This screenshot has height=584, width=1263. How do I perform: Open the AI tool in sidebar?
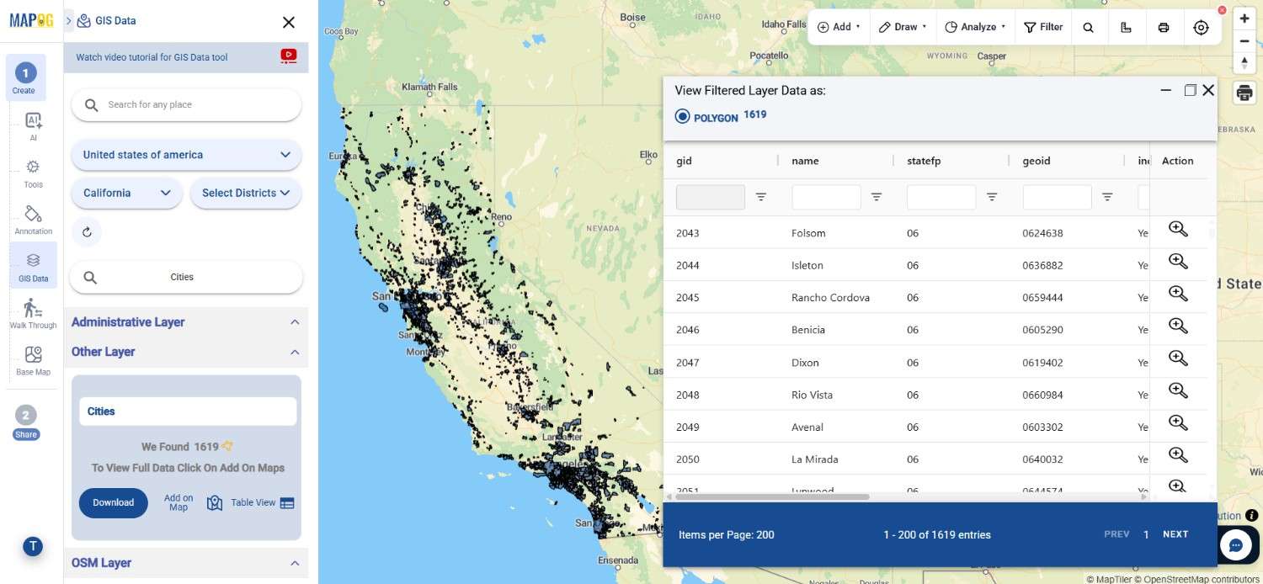click(x=33, y=126)
